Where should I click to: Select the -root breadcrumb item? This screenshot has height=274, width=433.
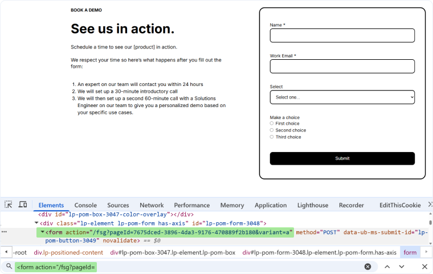point(19,252)
